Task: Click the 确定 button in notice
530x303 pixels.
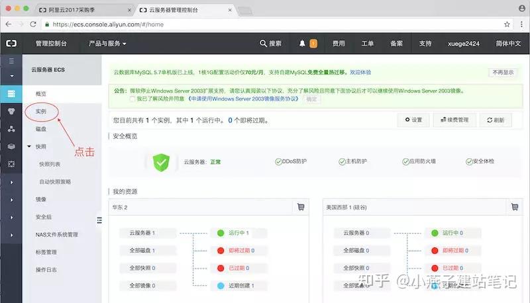Action: coord(311,99)
